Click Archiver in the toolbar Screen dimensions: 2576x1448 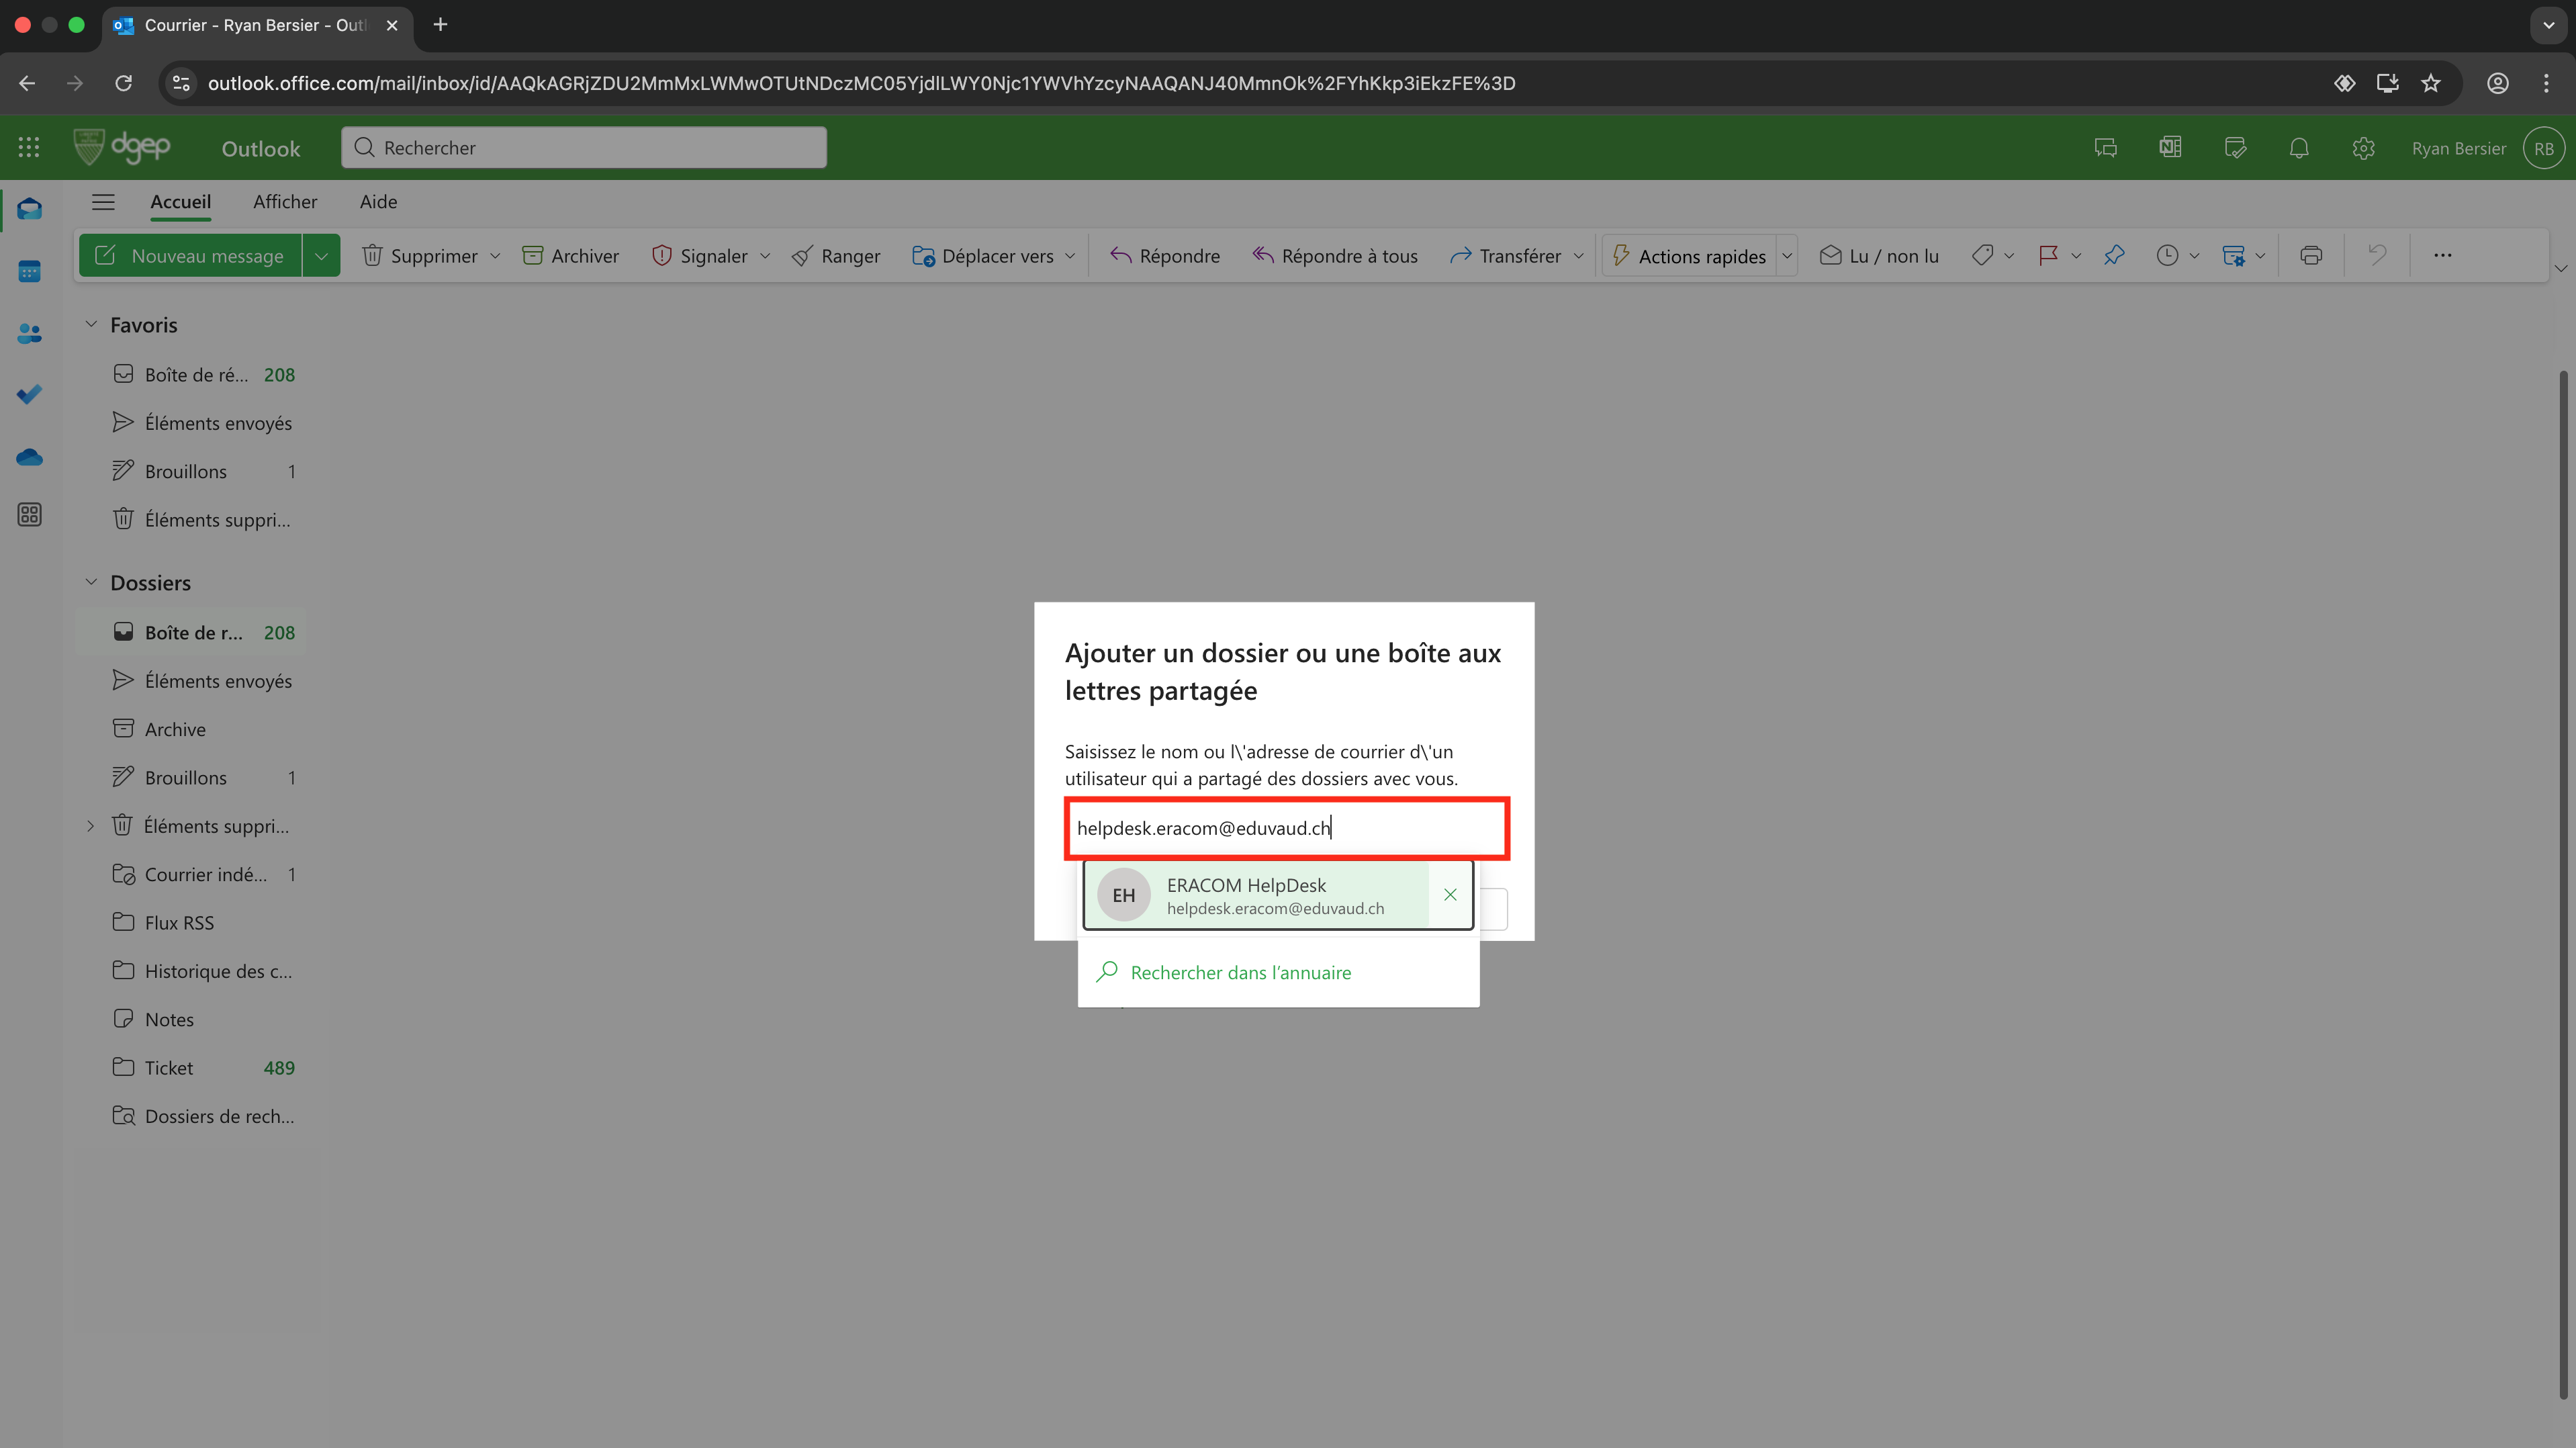click(x=571, y=256)
